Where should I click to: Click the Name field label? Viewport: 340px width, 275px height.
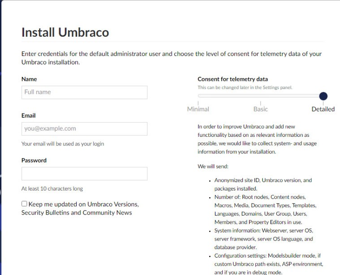(29, 79)
